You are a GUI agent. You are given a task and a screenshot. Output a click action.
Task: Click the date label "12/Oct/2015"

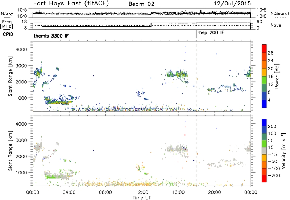click(x=232, y=4)
